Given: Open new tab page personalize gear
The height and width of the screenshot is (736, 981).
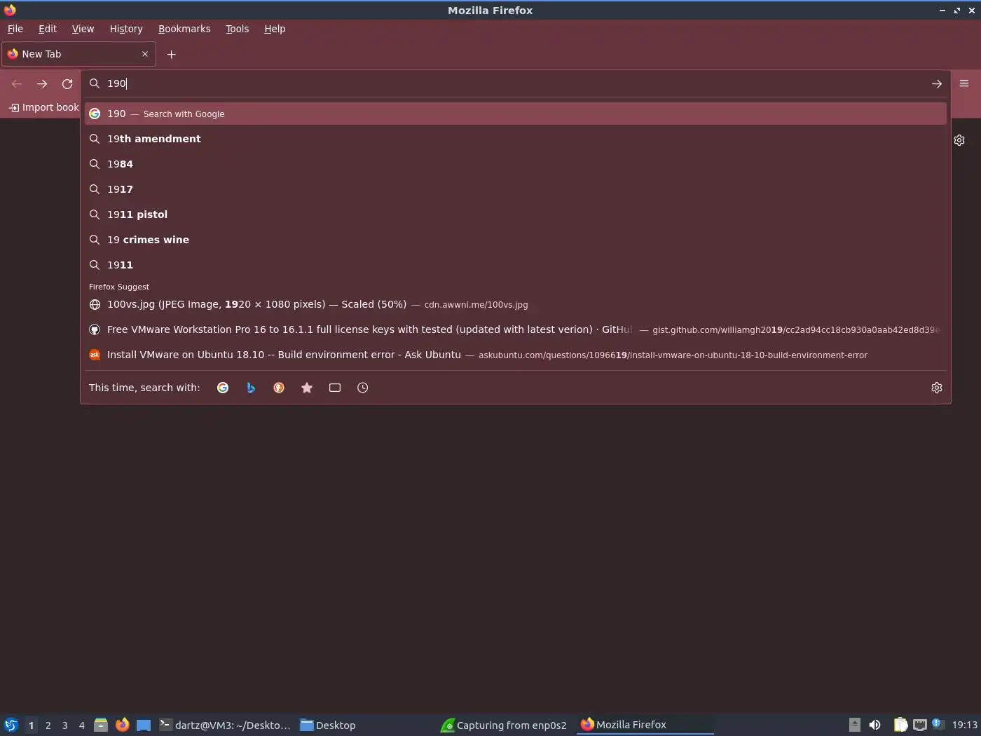Looking at the screenshot, I should 959,140.
